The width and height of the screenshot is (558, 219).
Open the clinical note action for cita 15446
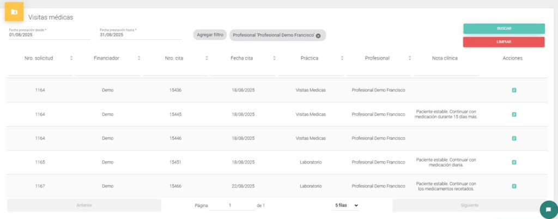514,139
